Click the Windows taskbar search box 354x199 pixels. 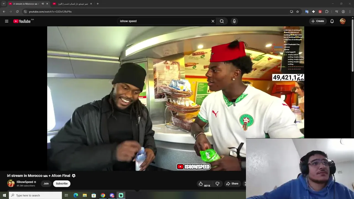[x=35, y=195]
